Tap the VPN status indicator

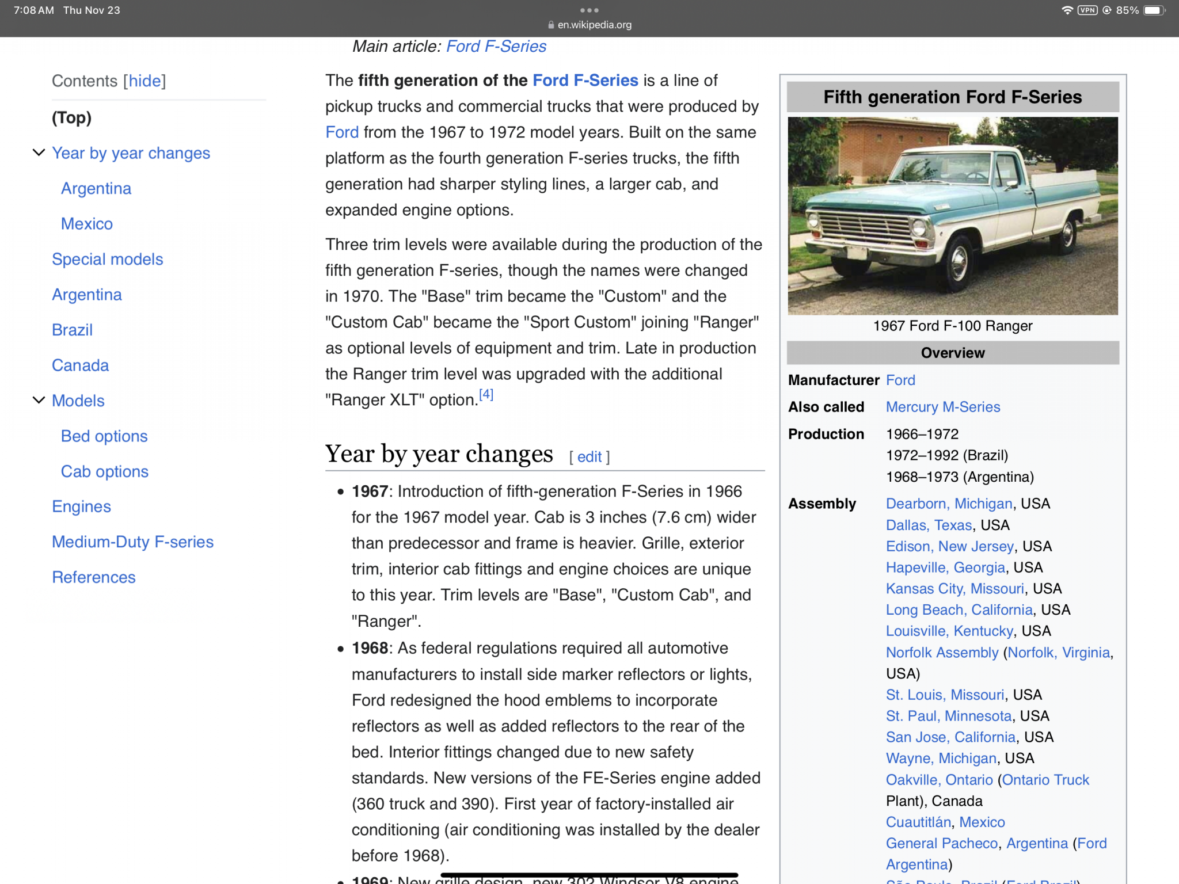[x=1087, y=10]
